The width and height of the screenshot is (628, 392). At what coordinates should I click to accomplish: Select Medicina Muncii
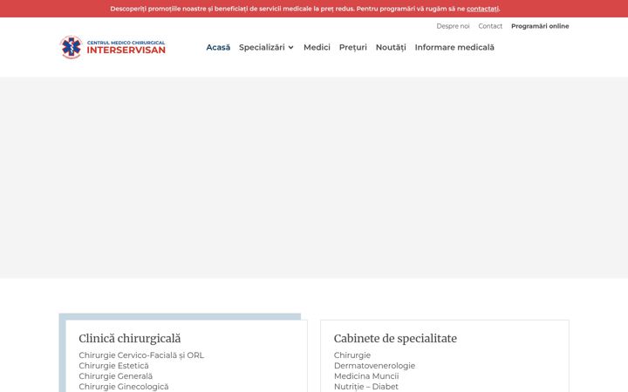click(366, 376)
